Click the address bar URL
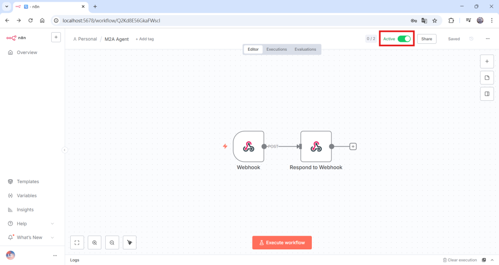499x265 pixels. point(112,20)
